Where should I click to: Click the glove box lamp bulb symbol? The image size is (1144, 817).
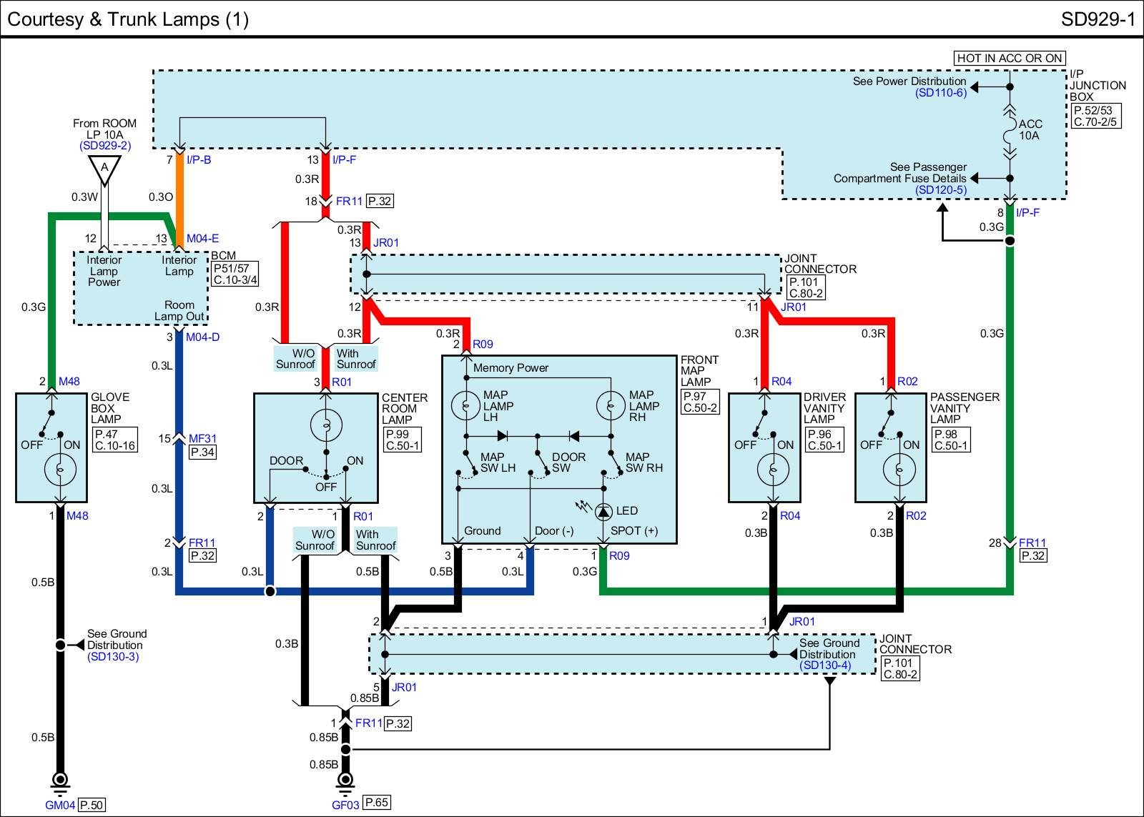click(61, 470)
